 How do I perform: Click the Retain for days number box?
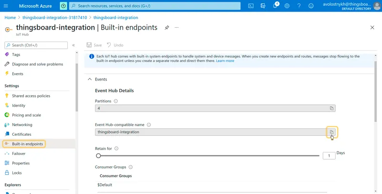click(329, 156)
